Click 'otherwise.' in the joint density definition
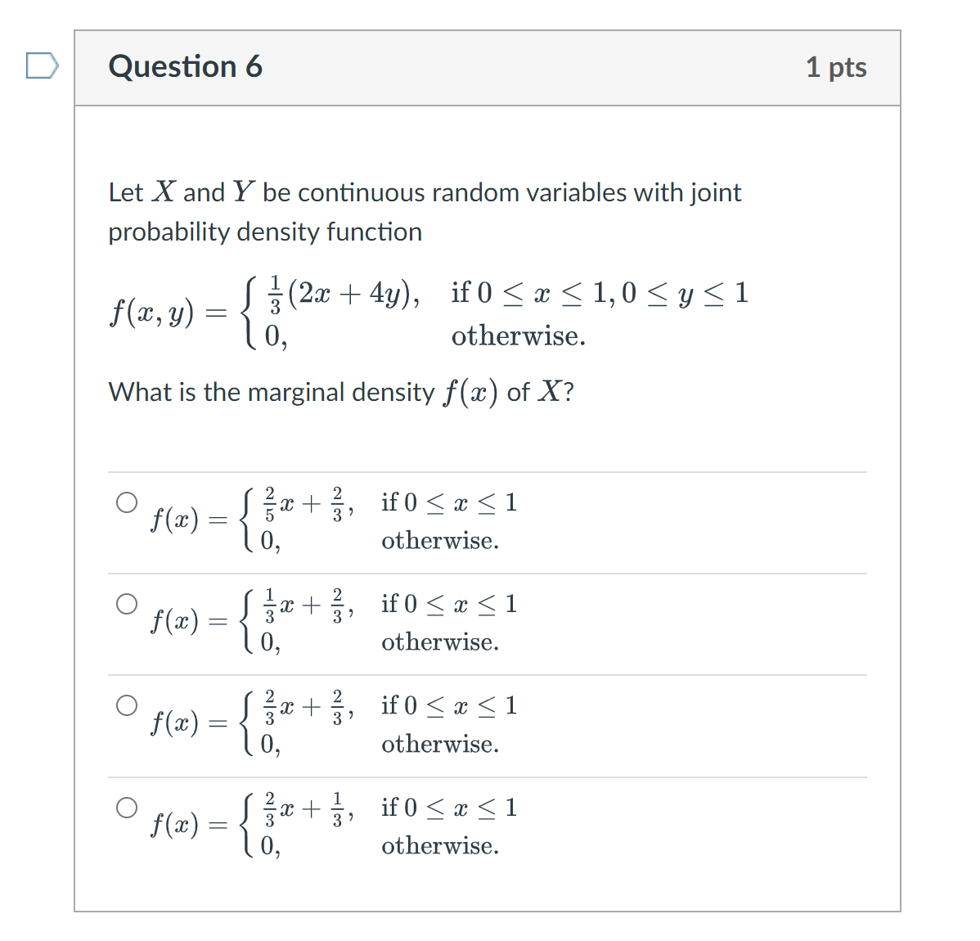Viewport: 980px width, 941px height. pos(519,336)
